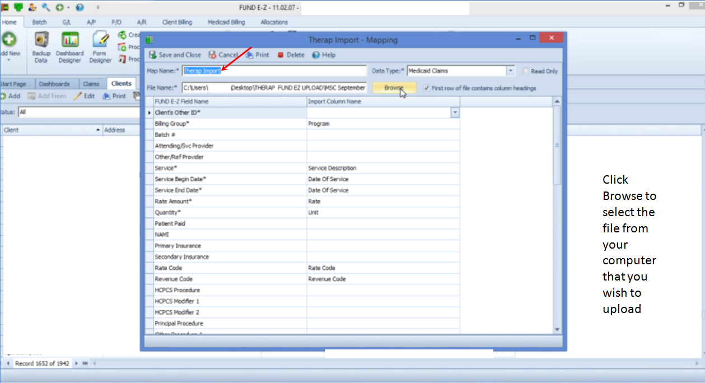Click the Client column sort arrow header
The image size is (705, 383).
(x=99, y=130)
